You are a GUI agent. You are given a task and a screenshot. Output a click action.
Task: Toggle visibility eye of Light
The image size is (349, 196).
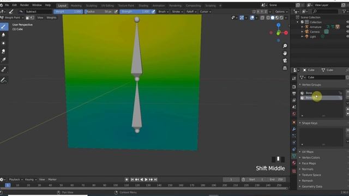pyautogui.click(x=347, y=36)
